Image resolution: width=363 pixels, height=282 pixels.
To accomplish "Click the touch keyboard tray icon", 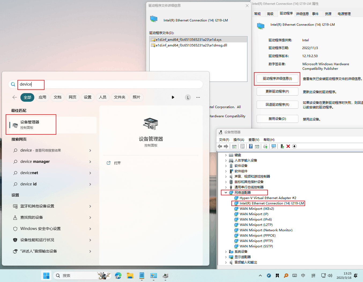I will click(295, 276).
